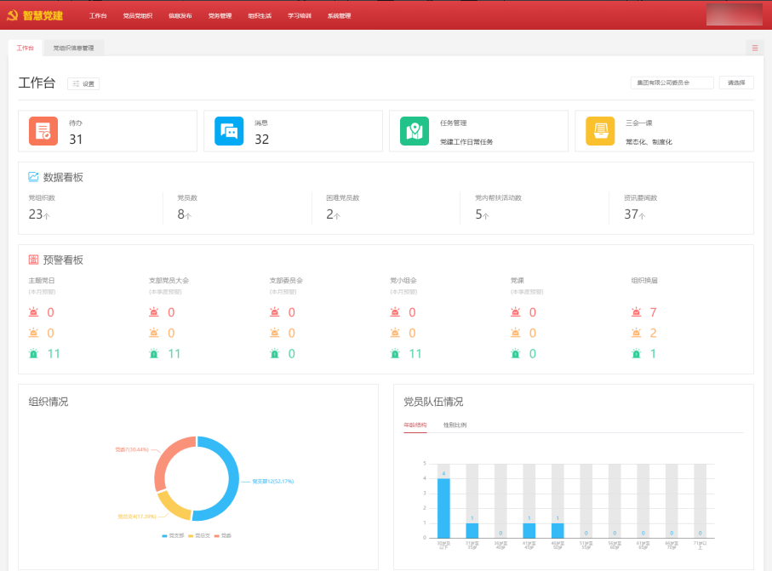Open the blue 消息 messages icon

(228, 131)
